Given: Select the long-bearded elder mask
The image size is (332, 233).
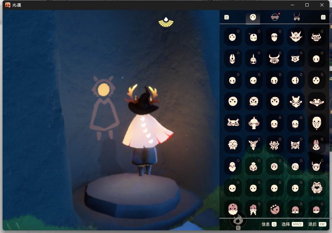Looking at the screenshot, I should [x=316, y=123].
